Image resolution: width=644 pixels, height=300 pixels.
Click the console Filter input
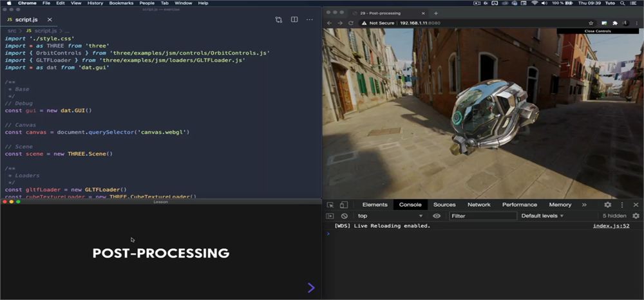pyautogui.click(x=483, y=216)
